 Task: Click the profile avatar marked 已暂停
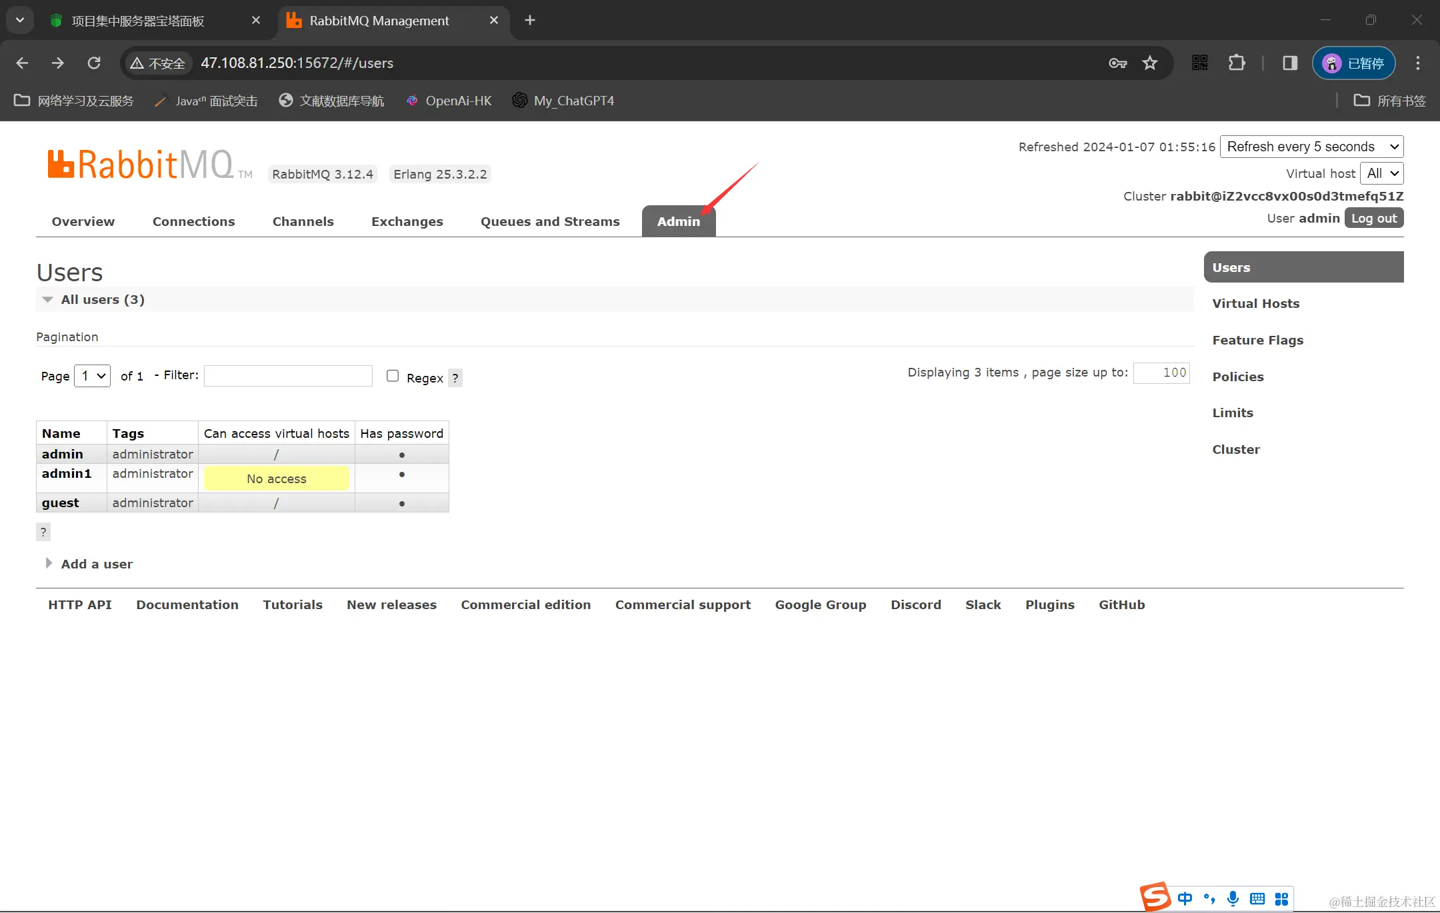(1354, 63)
